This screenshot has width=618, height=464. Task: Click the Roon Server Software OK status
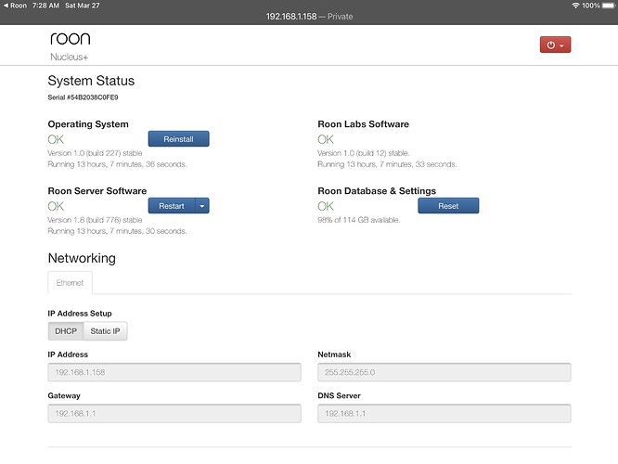pyautogui.click(x=56, y=206)
